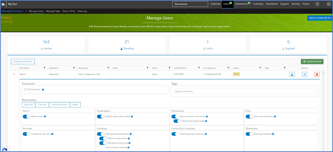Click the My Esri home icon
This screenshot has height=152, width=333.
(x=3, y=4)
